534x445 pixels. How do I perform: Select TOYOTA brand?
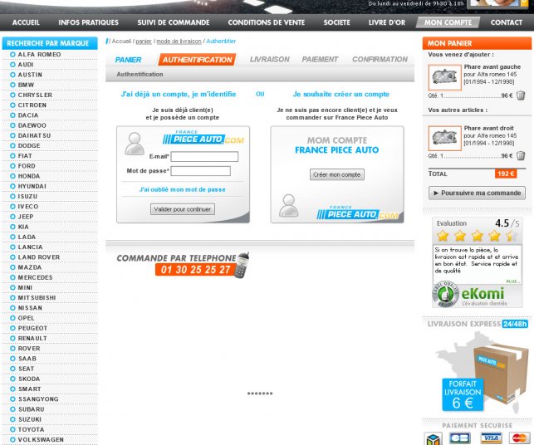click(x=31, y=430)
